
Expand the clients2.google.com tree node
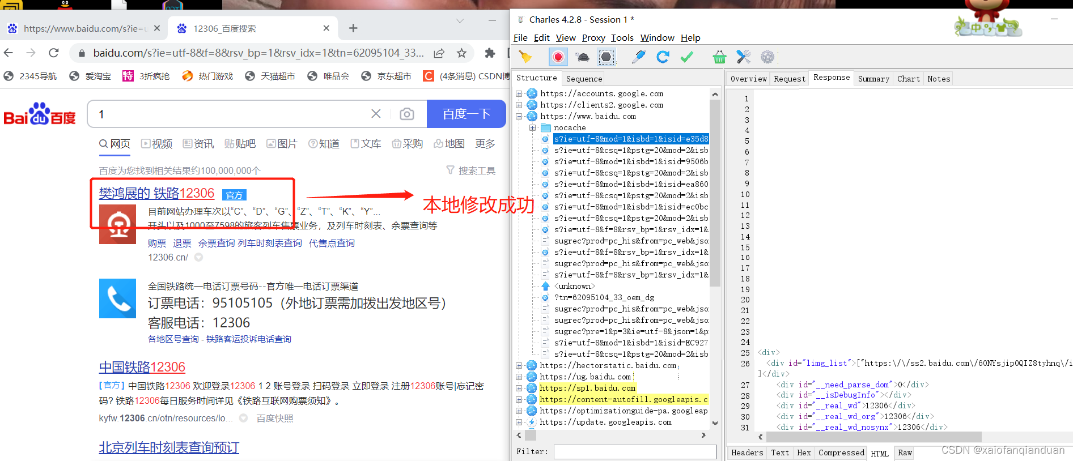pos(519,105)
